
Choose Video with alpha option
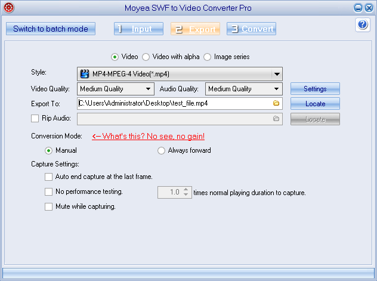point(146,57)
